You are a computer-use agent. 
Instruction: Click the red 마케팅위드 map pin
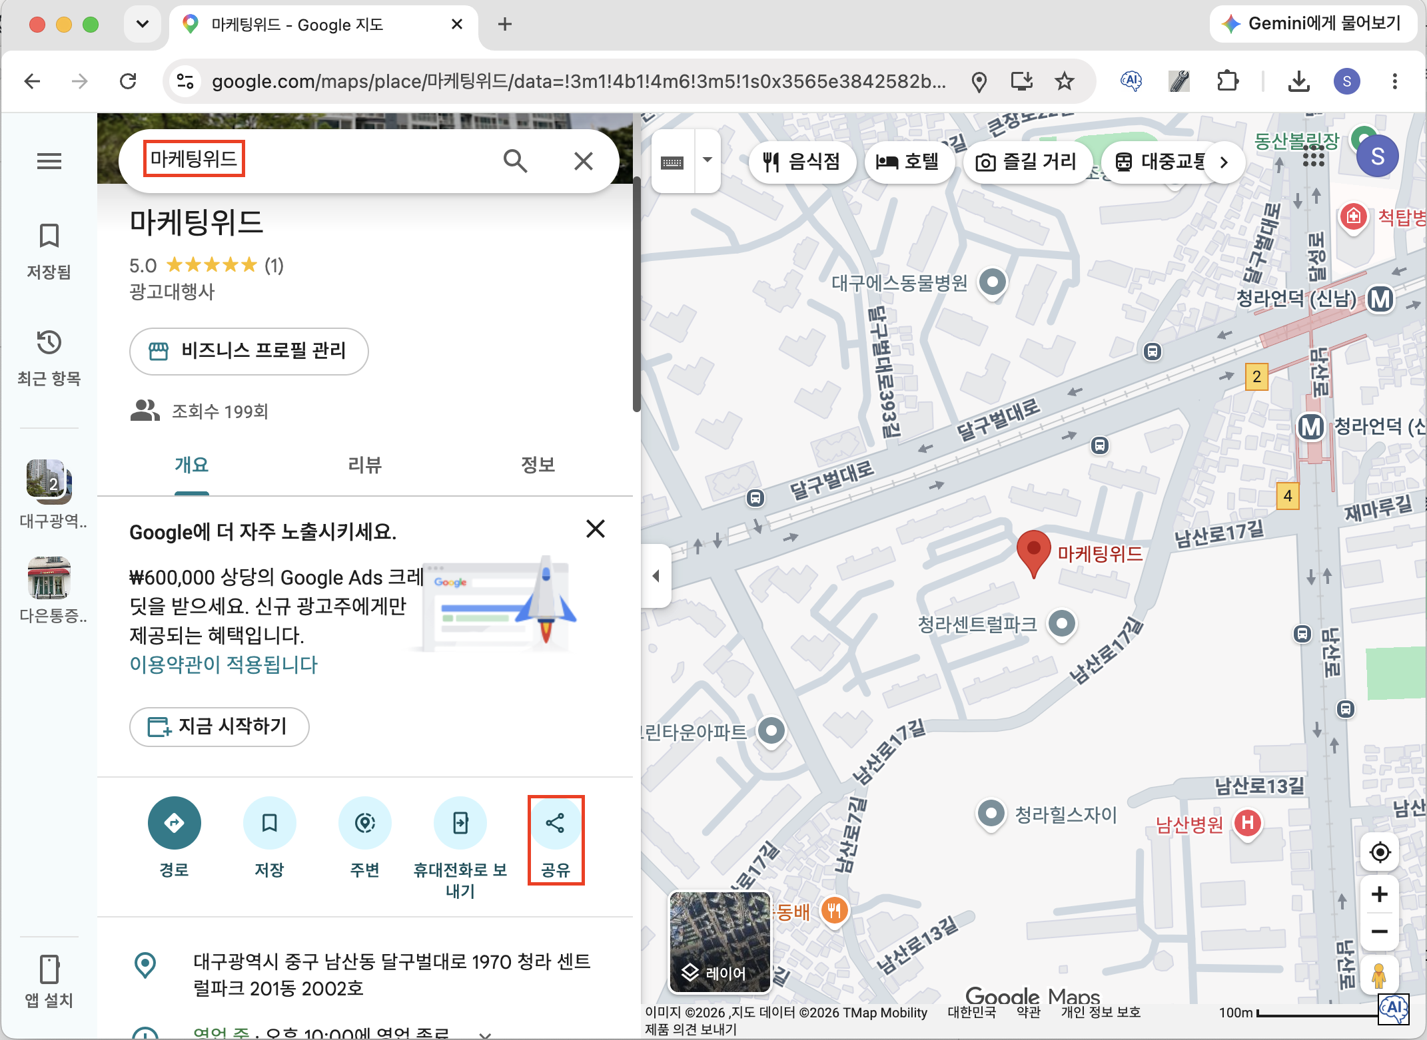1033,554
